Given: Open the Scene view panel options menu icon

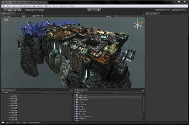Looking at the screenshot, I should tap(143, 14).
